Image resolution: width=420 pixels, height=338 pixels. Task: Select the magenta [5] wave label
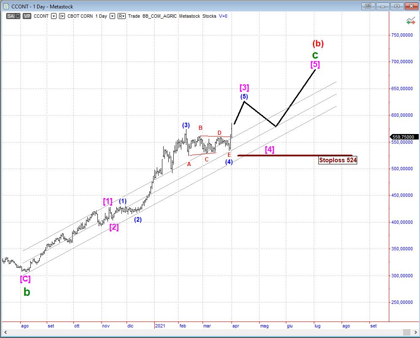pyautogui.click(x=315, y=64)
